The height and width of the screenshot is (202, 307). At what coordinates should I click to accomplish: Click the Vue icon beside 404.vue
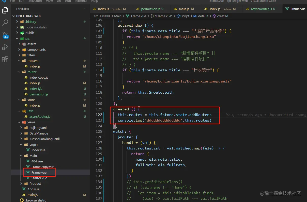click(x=28, y=161)
